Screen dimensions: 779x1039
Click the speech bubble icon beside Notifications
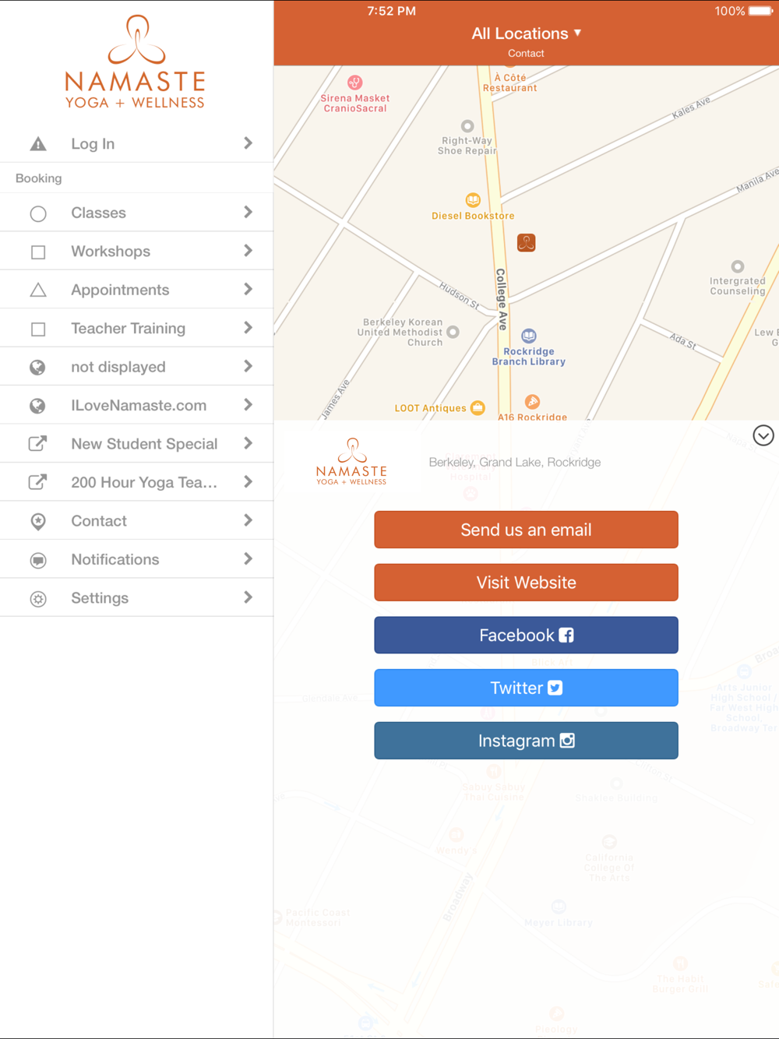38,561
